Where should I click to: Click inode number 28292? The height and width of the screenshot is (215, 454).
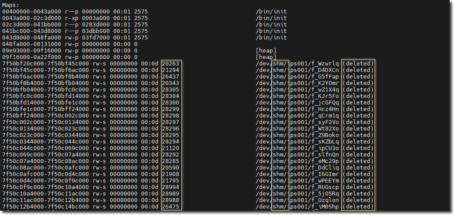(171, 155)
